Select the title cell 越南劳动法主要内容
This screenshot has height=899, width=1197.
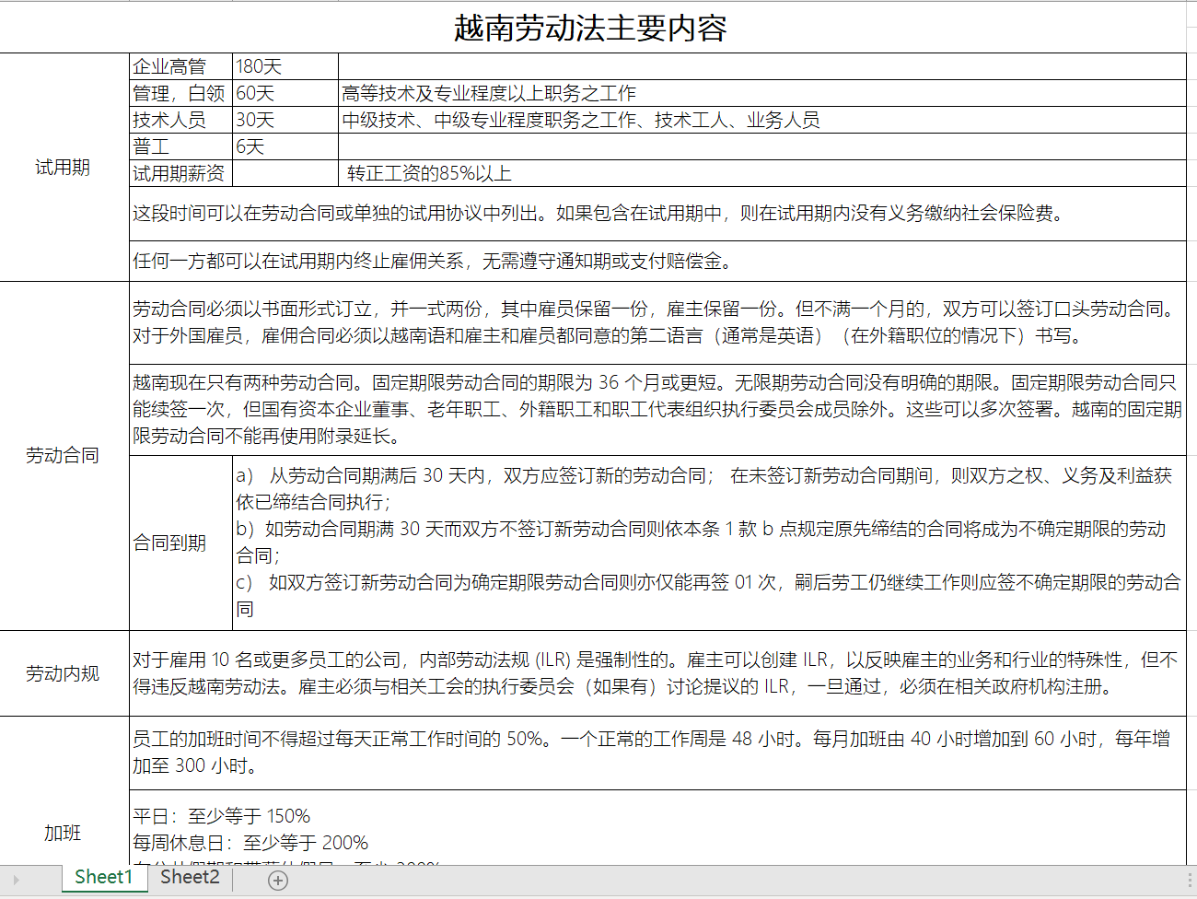(593, 28)
